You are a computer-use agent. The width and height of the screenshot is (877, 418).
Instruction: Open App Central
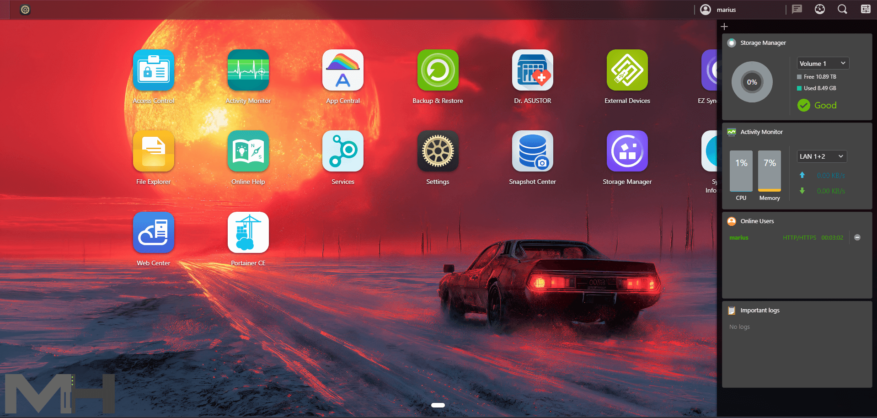click(x=343, y=70)
